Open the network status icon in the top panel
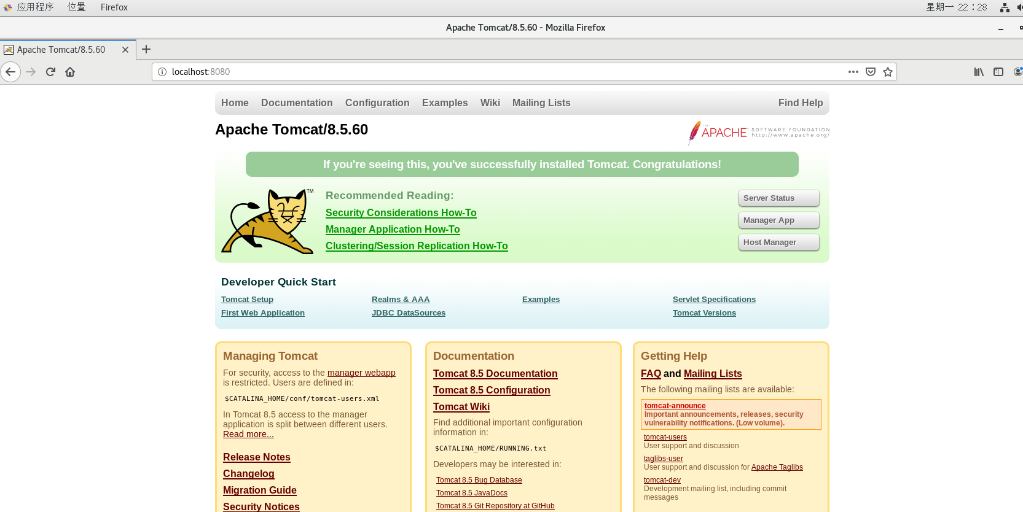 click(x=1005, y=7)
